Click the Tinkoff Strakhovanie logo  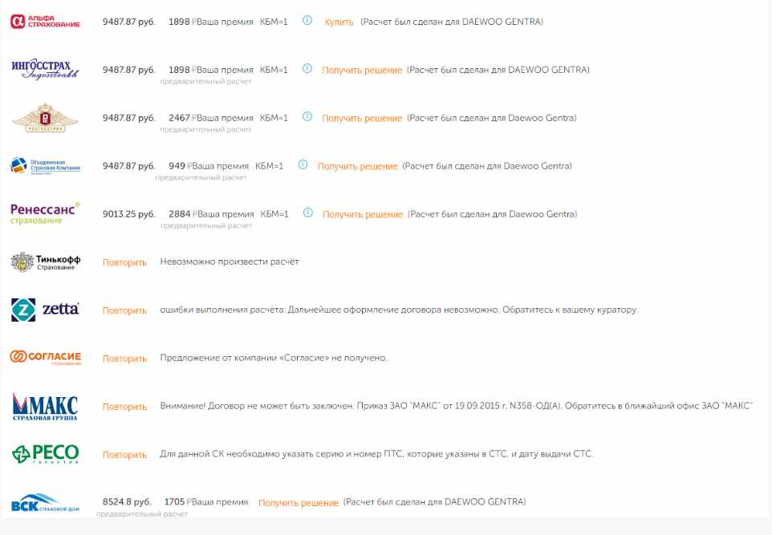coord(45,261)
